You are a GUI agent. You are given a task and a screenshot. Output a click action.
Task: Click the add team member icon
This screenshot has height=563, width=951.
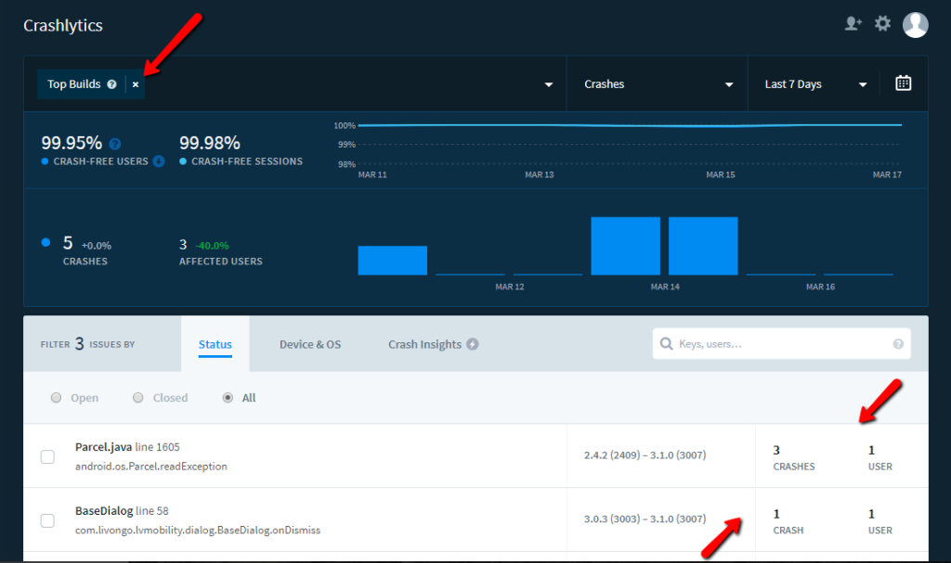coord(853,24)
